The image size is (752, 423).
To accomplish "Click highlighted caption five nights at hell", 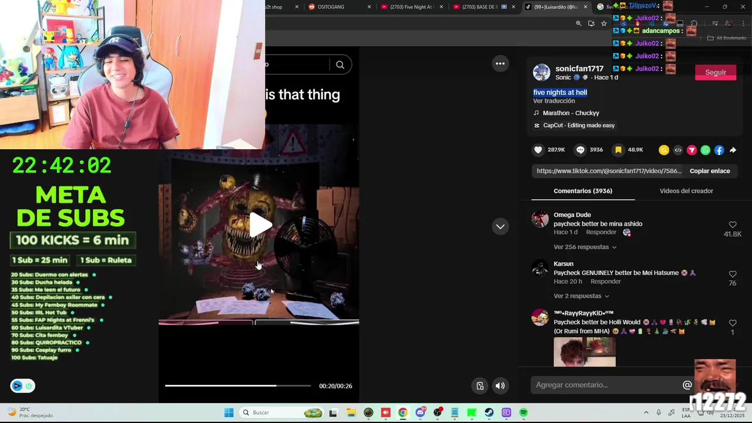I will (x=560, y=92).
